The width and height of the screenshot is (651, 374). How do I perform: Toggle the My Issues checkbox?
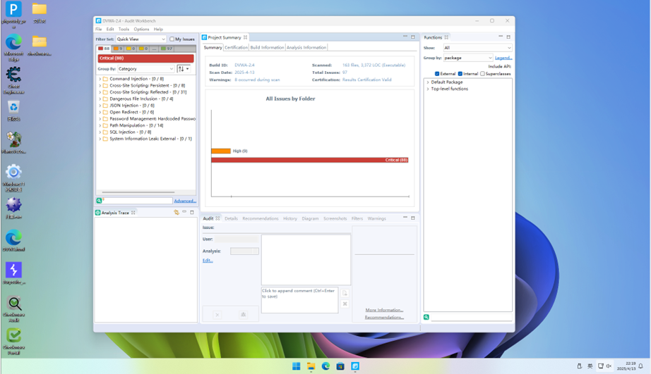pyautogui.click(x=172, y=39)
